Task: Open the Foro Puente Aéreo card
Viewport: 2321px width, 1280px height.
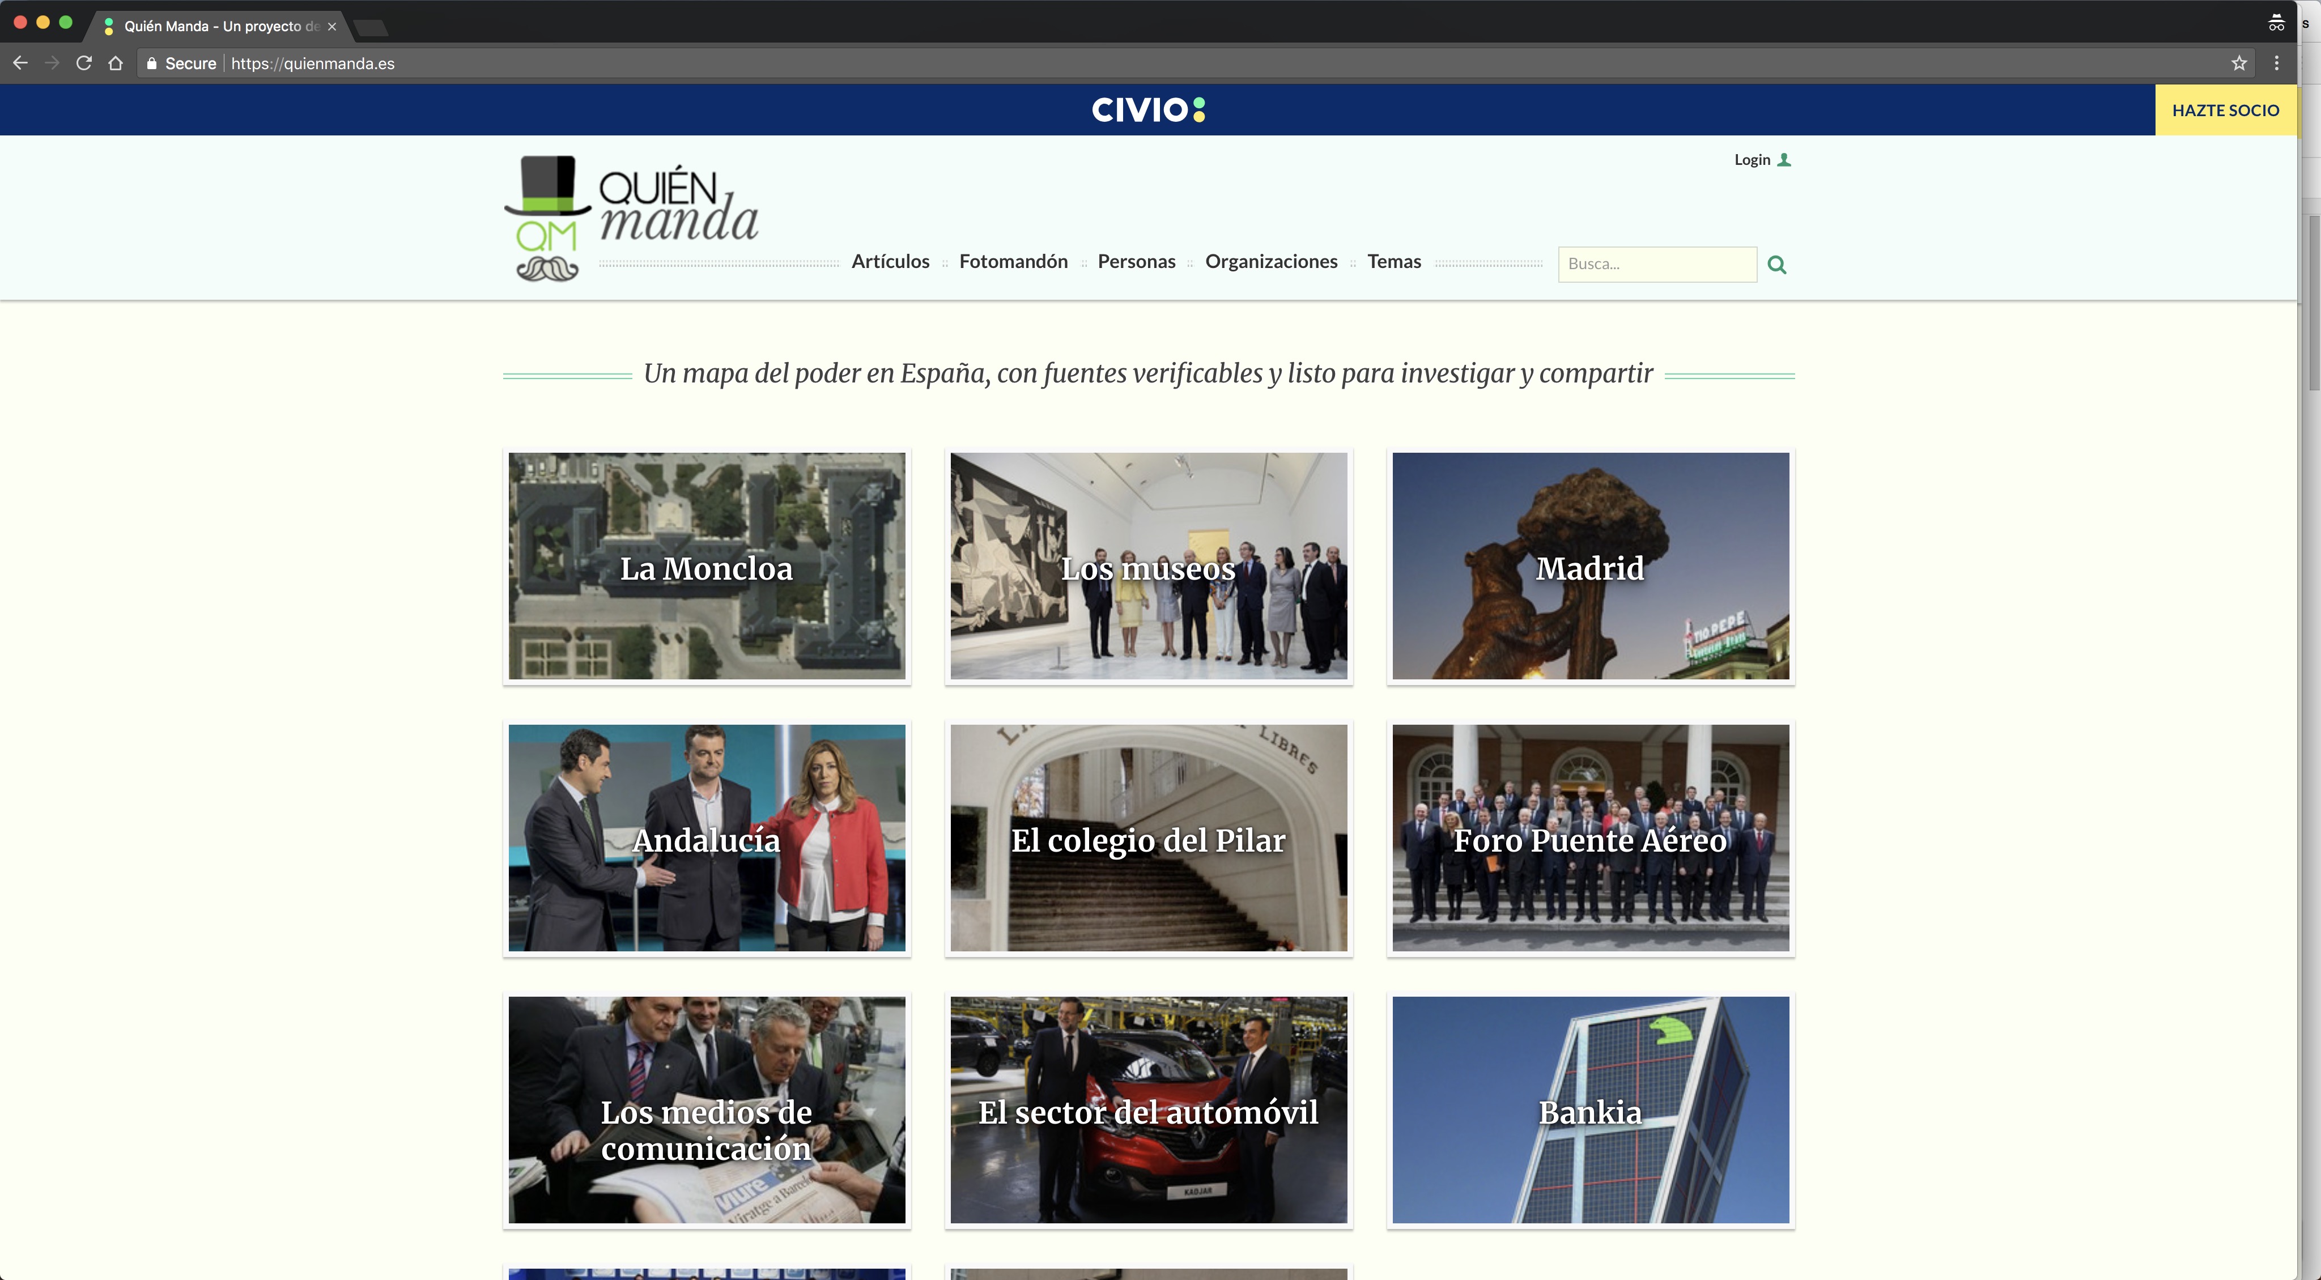Action: (1590, 837)
